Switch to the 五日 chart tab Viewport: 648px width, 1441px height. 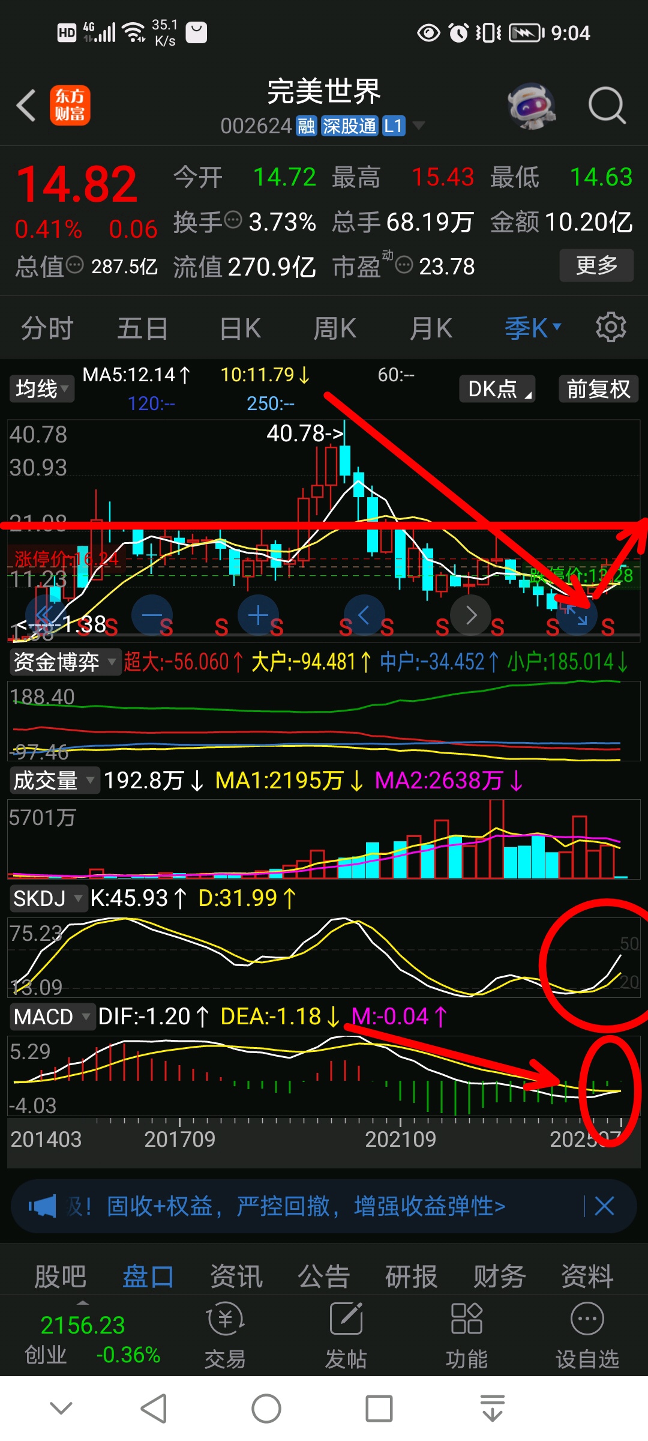click(142, 328)
